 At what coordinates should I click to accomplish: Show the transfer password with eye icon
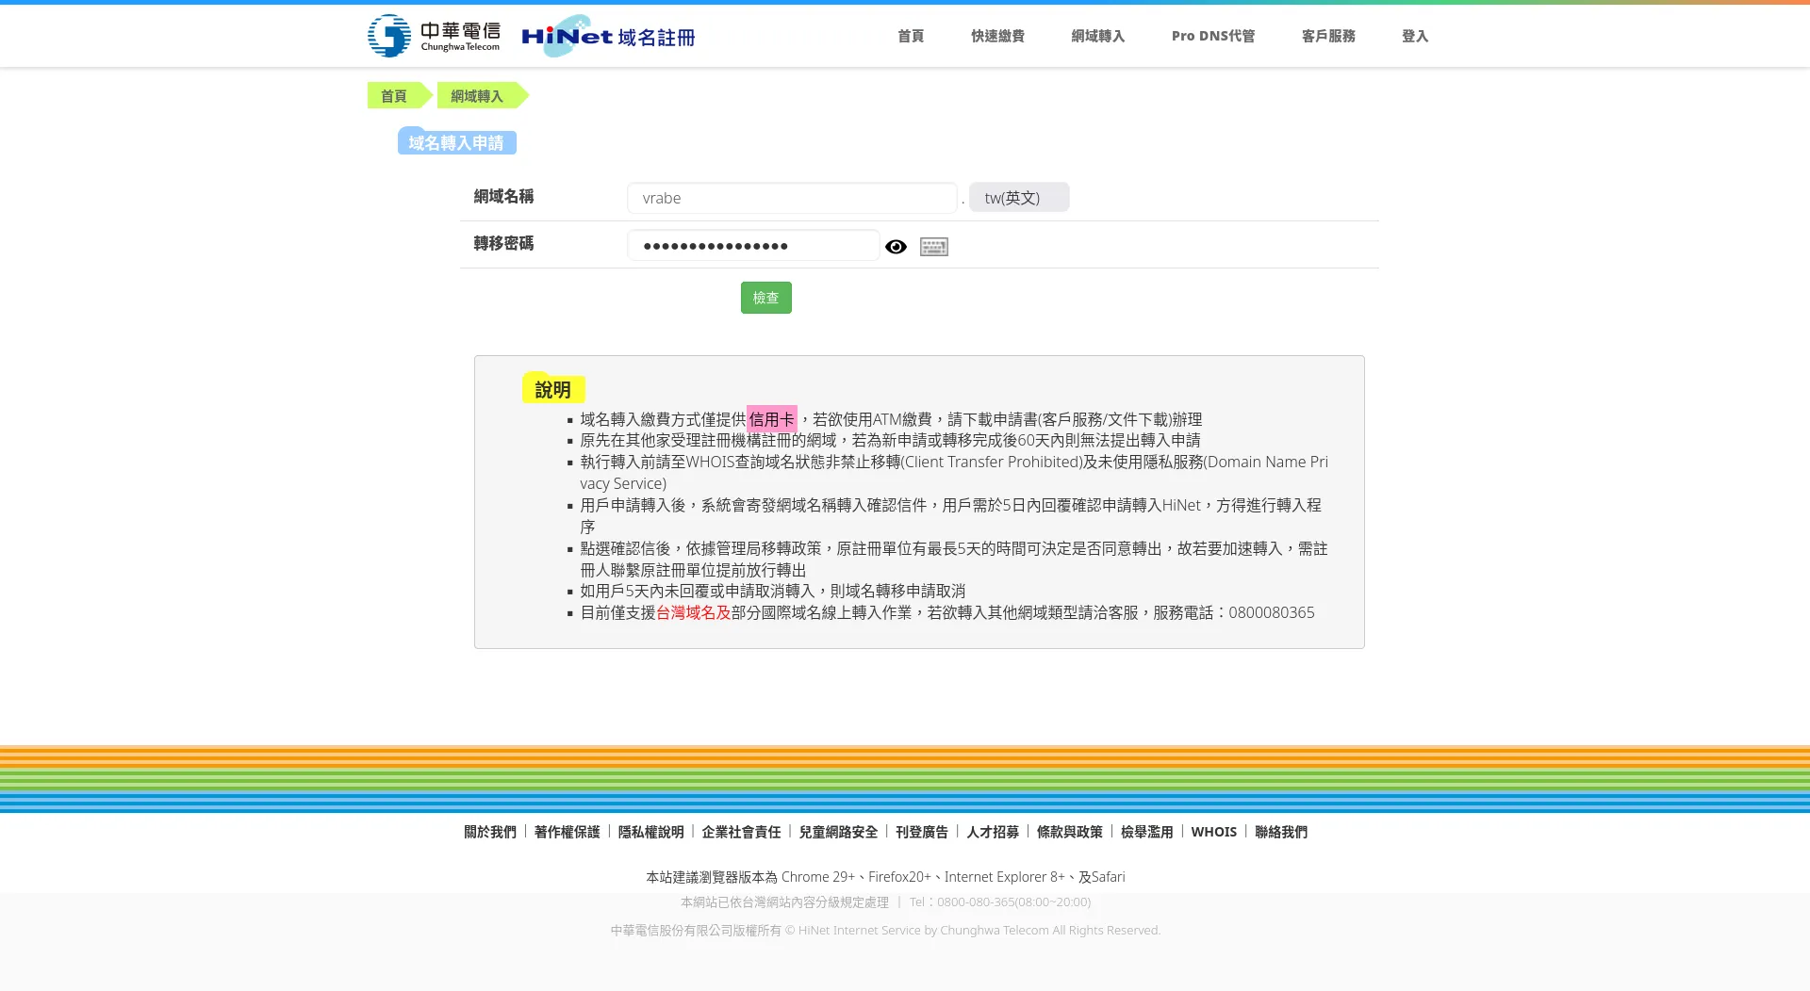point(896,247)
